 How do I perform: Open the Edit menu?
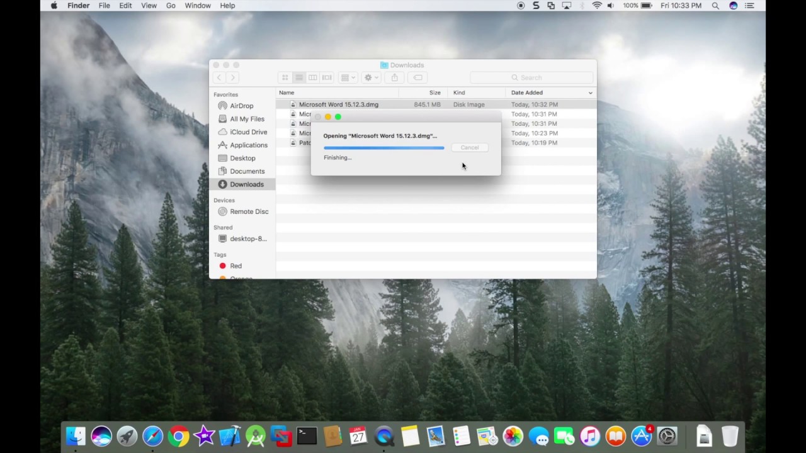[x=125, y=6]
